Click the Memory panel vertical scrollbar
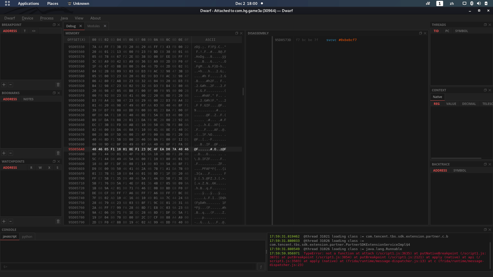This screenshot has height=277, width=493. click(x=243, y=92)
